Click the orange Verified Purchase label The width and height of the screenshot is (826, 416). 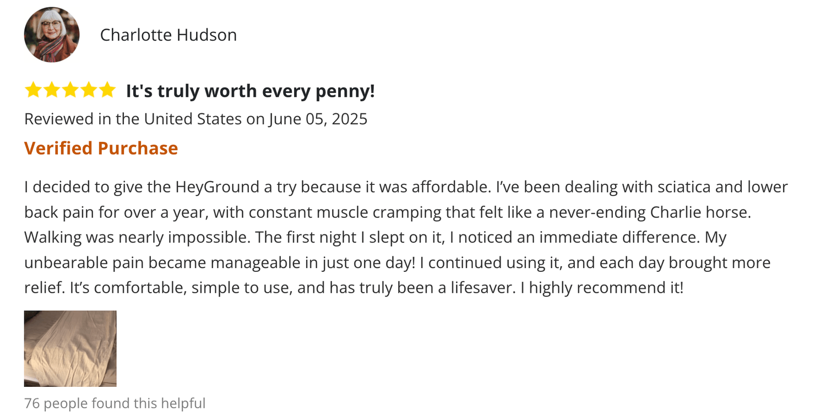(101, 148)
